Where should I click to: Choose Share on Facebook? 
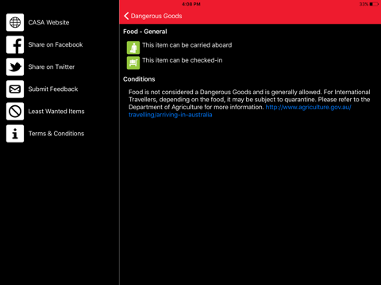[x=56, y=44]
